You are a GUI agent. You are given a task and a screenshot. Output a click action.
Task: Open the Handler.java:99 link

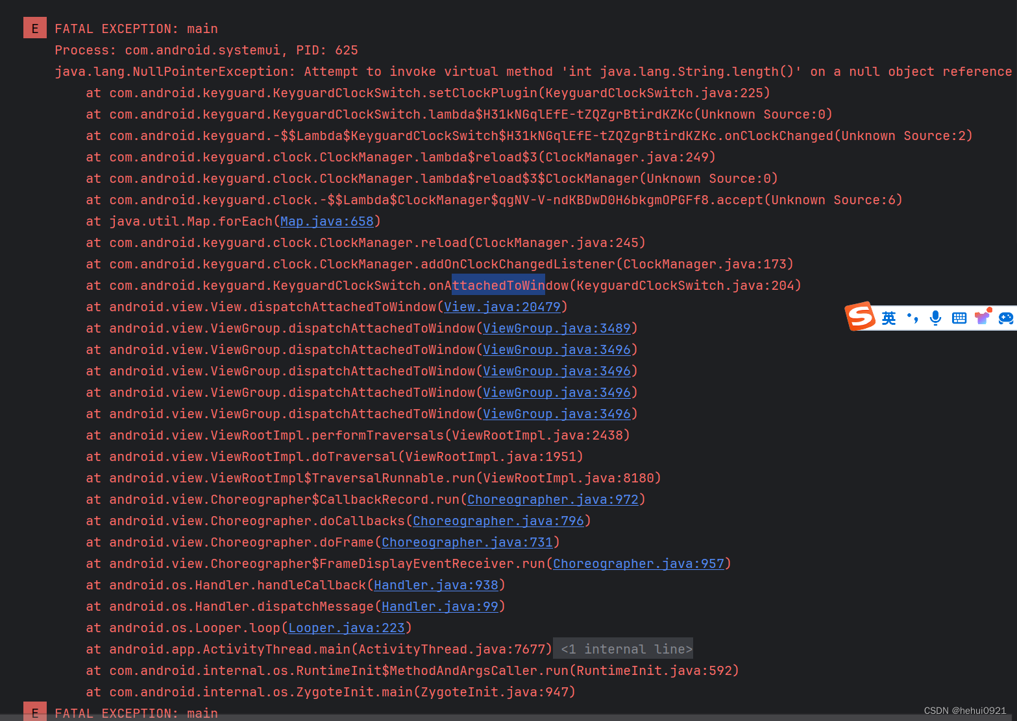click(440, 606)
